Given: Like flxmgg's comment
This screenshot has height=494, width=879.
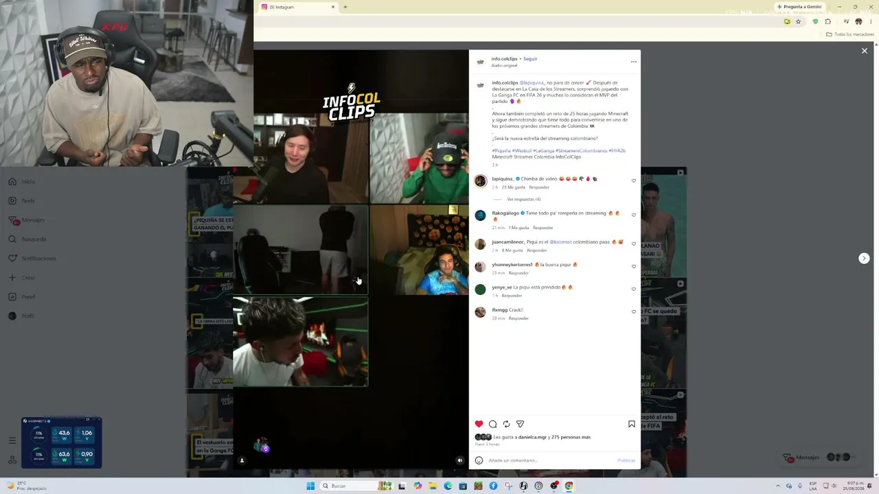Looking at the screenshot, I should point(634,312).
